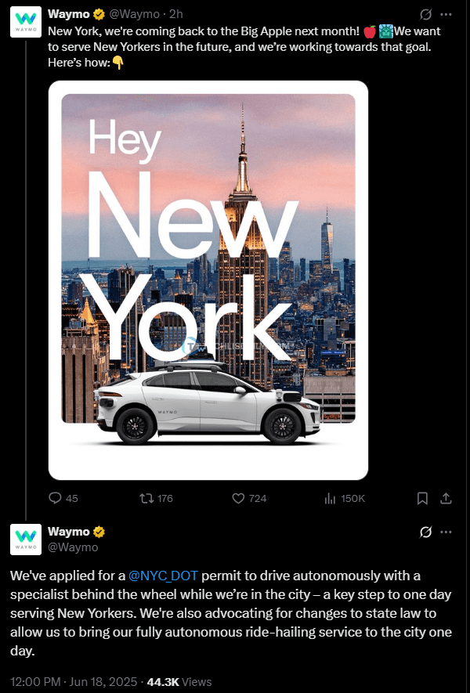This screenshot has height=693, width=470.
Task: Click the Waymo display name on the second tweet
Action: (x=68, y=532)
